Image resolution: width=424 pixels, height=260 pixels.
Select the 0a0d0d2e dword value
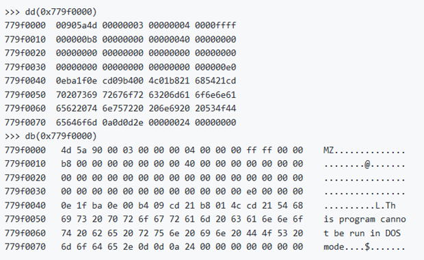click(x=123, y=122)
